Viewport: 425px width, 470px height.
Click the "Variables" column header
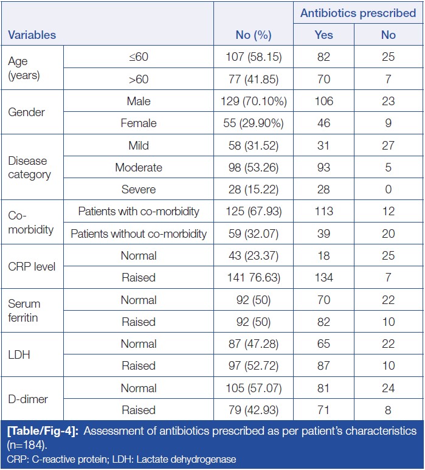tap(31, 35)
